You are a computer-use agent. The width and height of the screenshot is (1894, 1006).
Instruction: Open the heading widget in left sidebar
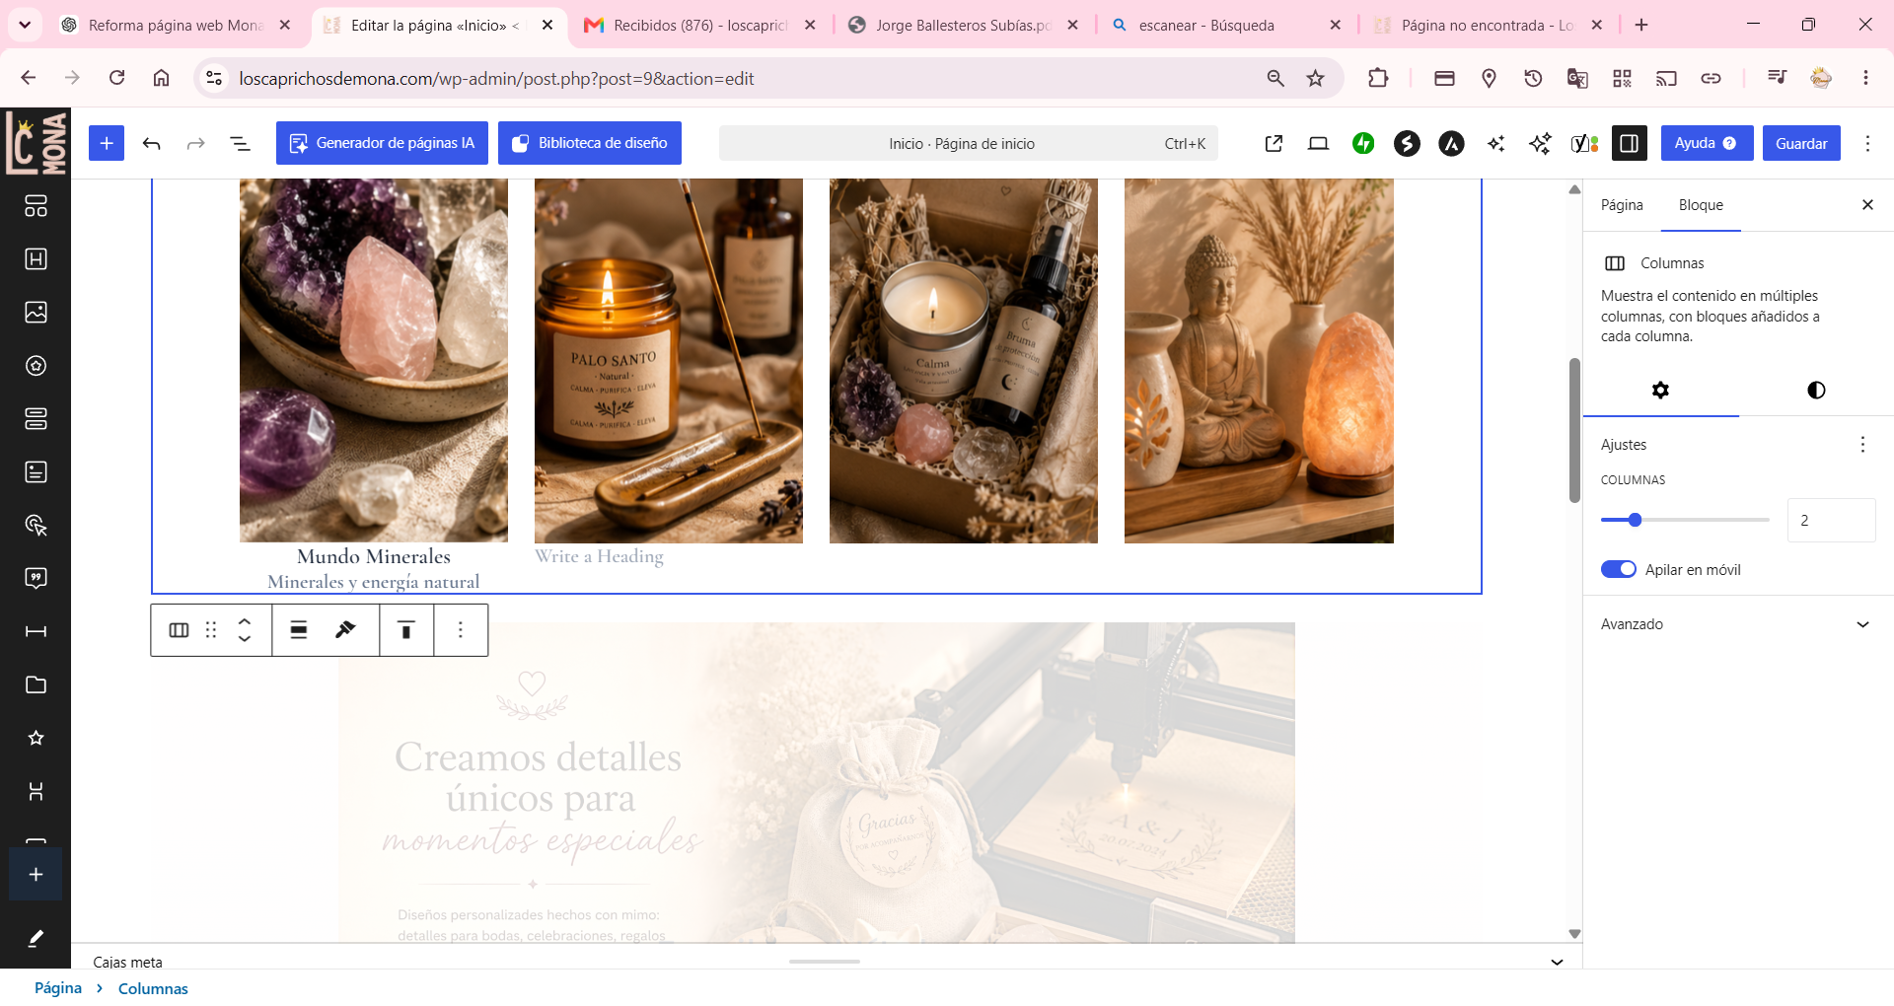(x=36, y=259)
